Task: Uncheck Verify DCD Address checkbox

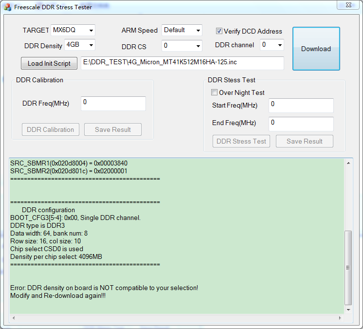Action: pos(219,31)
